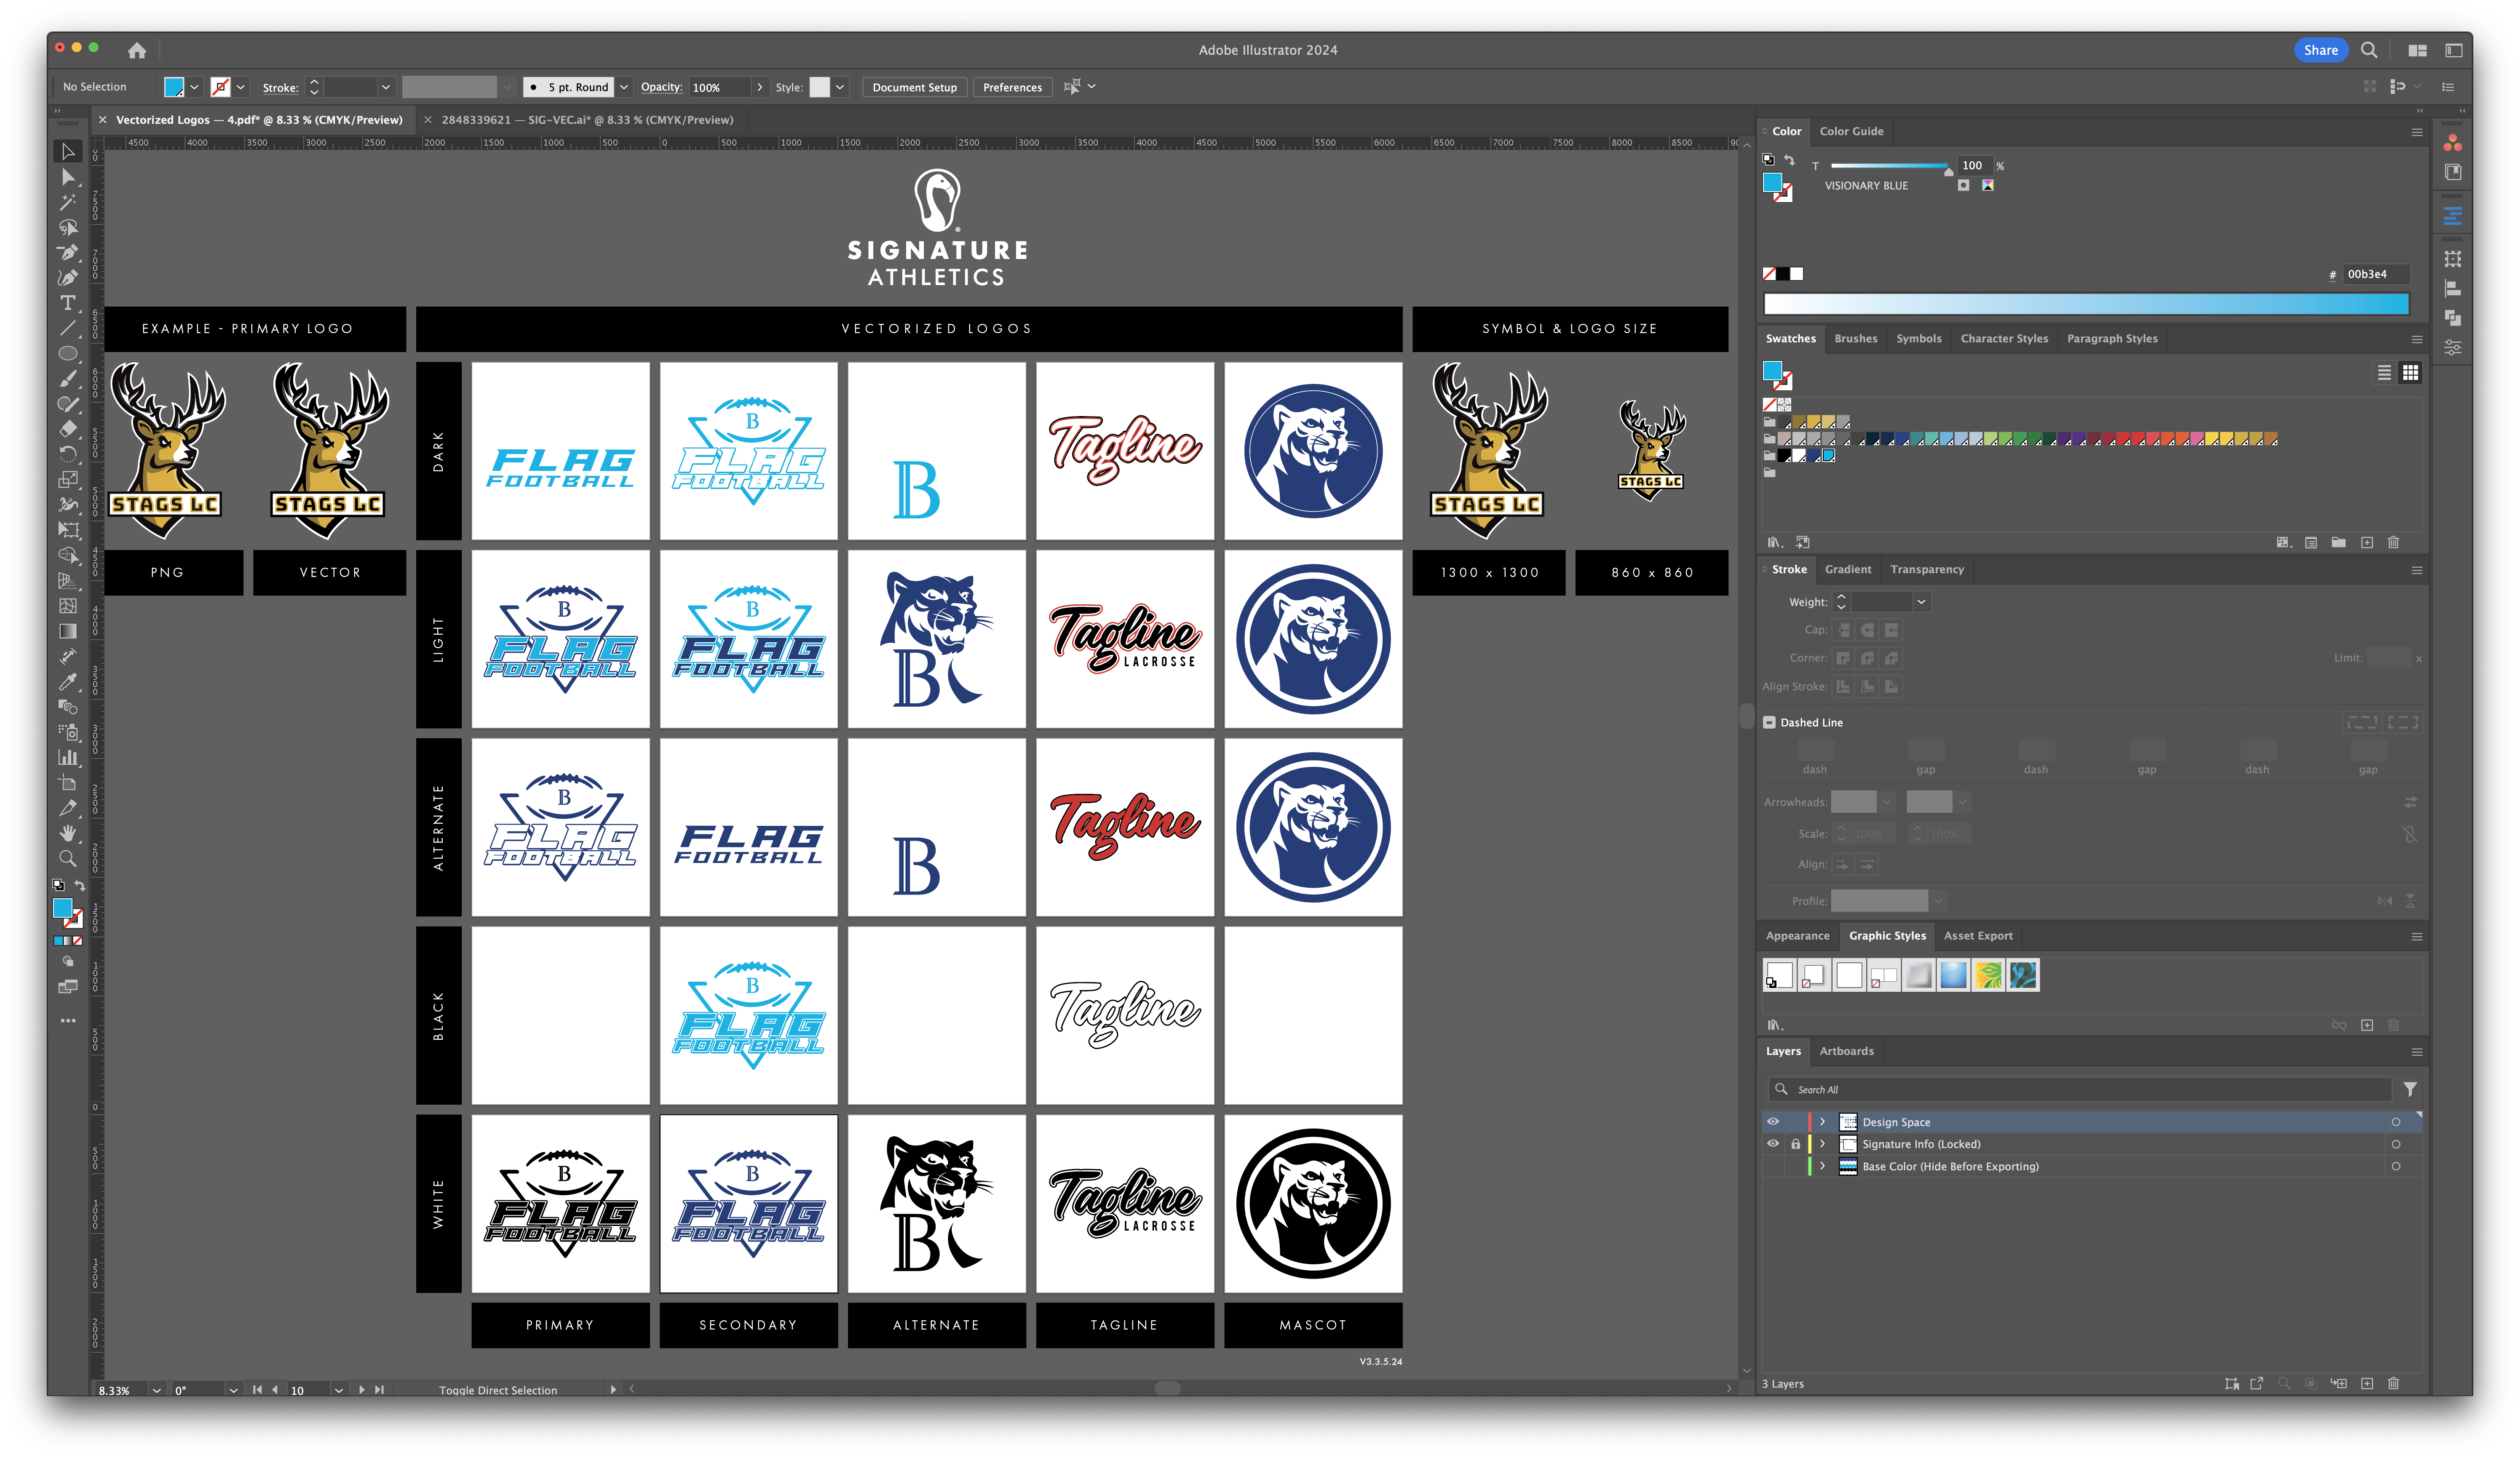This screenshot has width=2520, height=1458.
Task: Unlock the Signature Info layer
Action: click(x=1795, y=1144)
